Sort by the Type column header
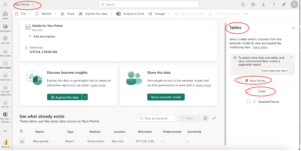The width and height of the screenshot is (301, 151). click(70, 132)
